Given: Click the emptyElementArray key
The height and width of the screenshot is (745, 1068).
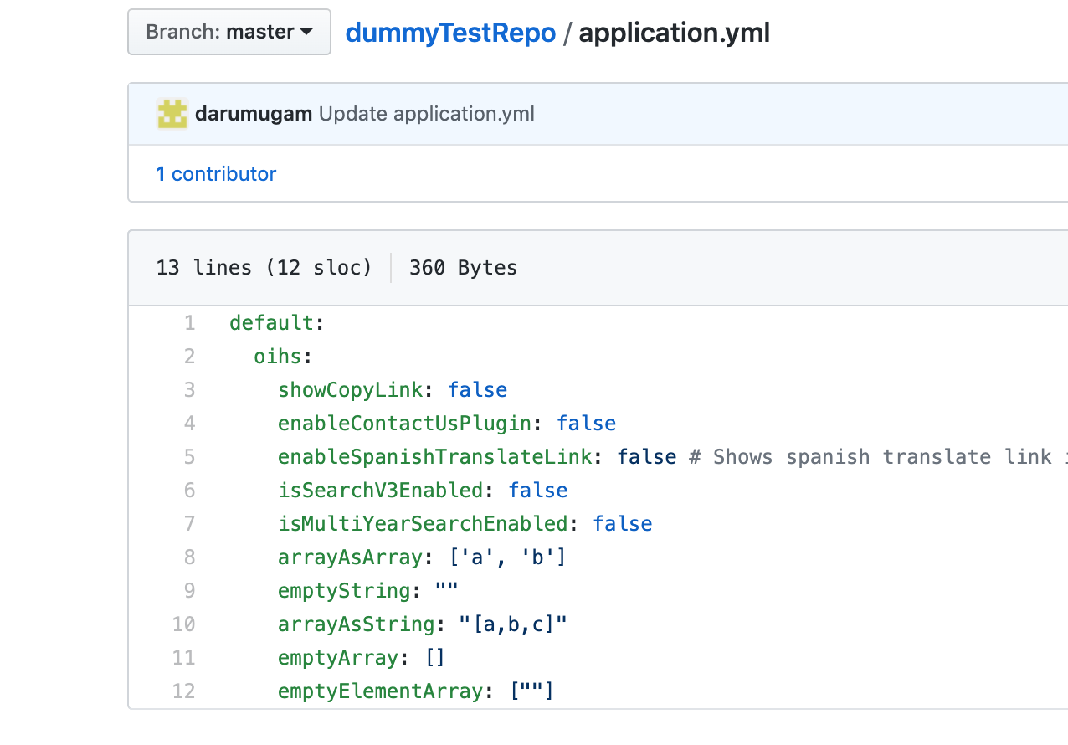Looking at the screenshot, I should pyautogui.click(x=380, y=691).
